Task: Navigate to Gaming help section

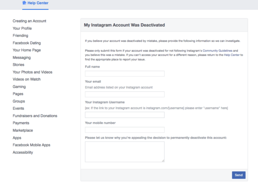Action: (19, 86)
